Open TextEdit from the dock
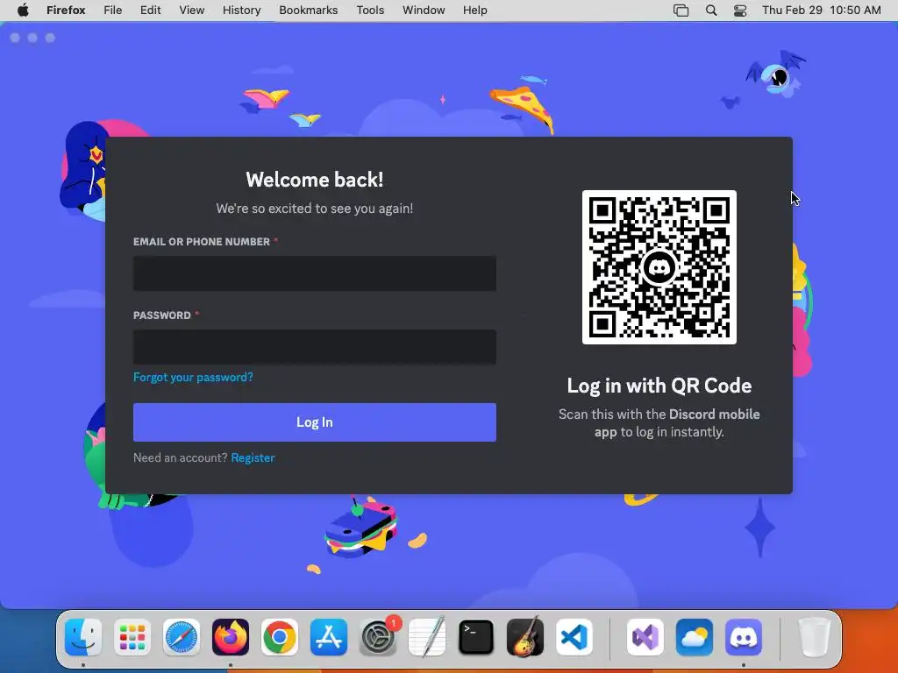898x673 pixels. tap(427, 637)
